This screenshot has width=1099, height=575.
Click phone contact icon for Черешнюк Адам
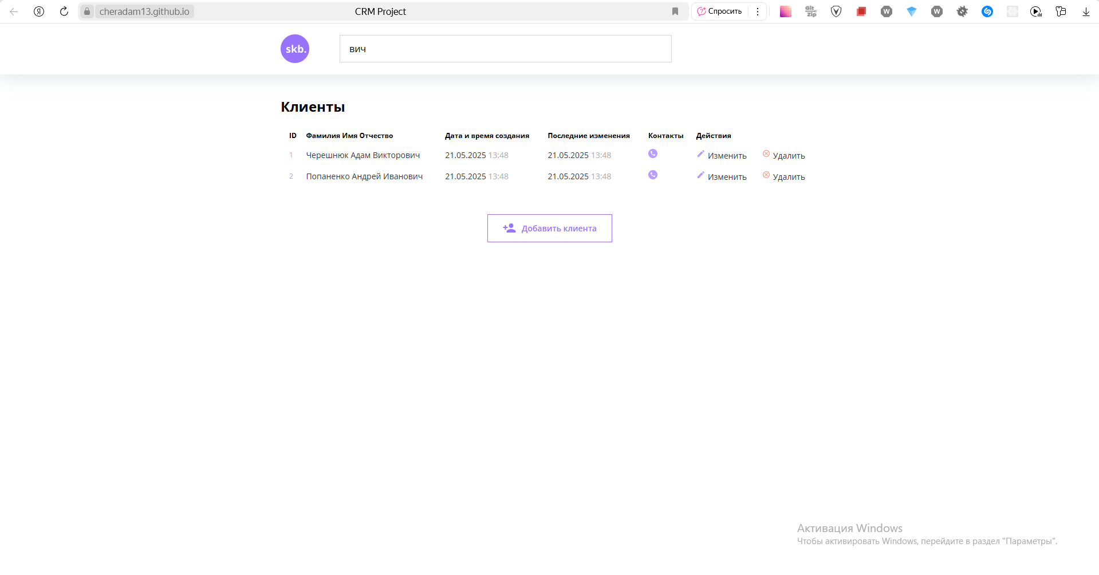coord(652,153)
